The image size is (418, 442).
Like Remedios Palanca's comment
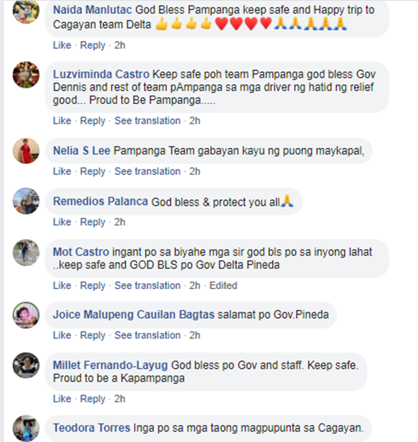coord(62,222)
